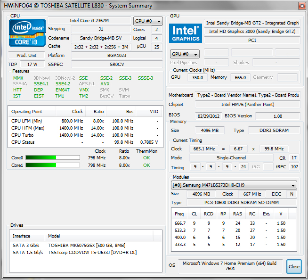Click the PC3-10600 DDR3 SDRAM SO-DIMM field

(242, 203)
